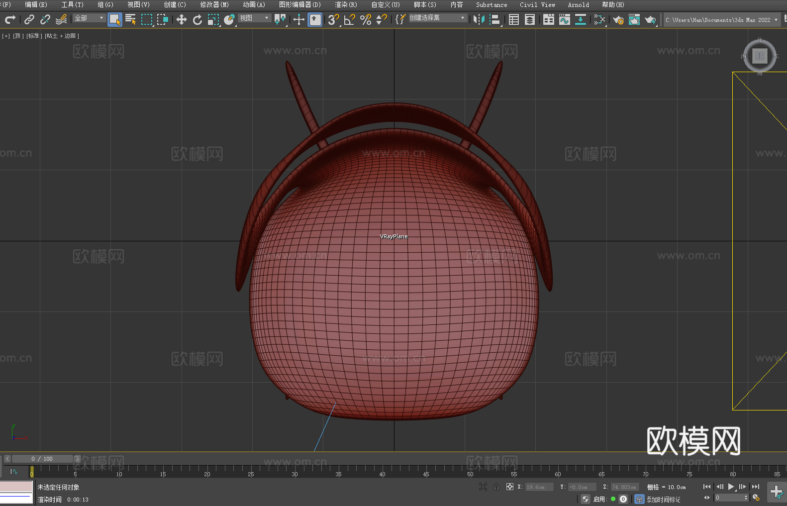Toggle Spinner Snap
The image size is (787, 506).
click(x=382, y=20)
